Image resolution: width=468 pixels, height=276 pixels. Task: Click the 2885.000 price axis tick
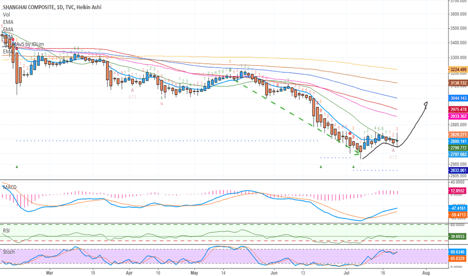pyautogui.click(x=458, y=125)
